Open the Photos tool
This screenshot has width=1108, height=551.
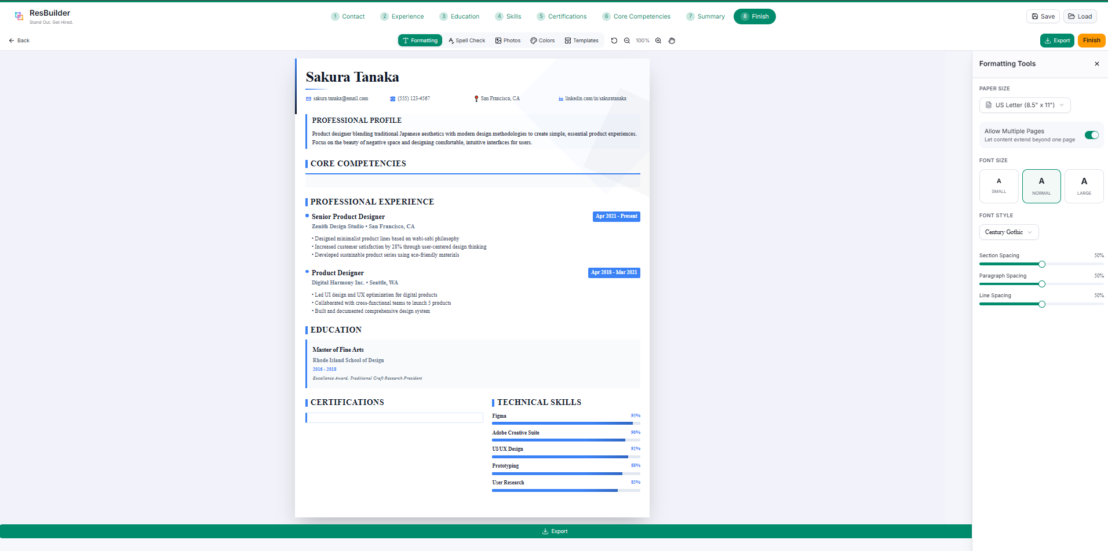point(508,41)
